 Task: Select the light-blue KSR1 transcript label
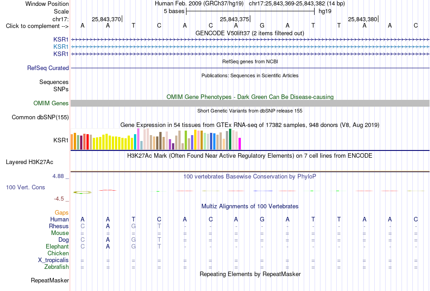tap(61, 47)
